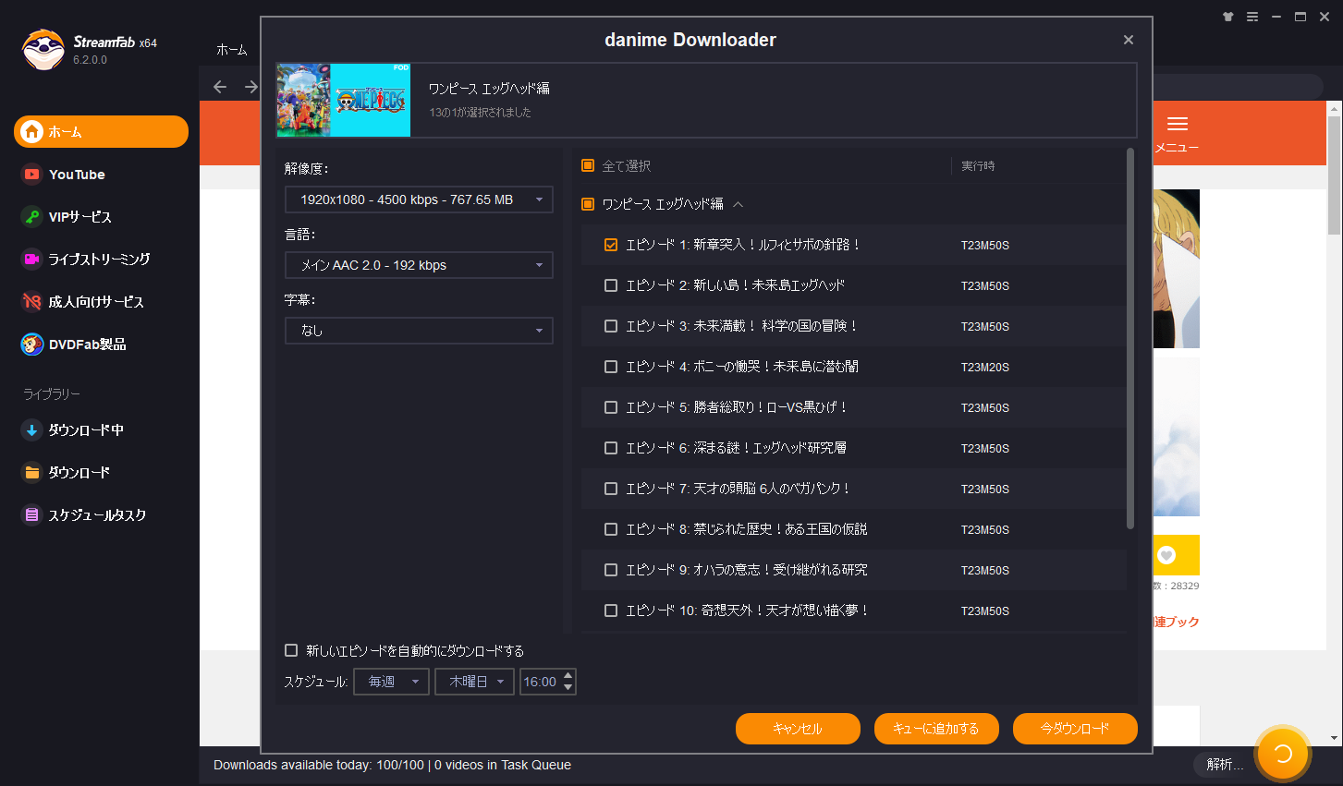Click episode 4 duration T23M20S
1343x786 pixels.
985,368
